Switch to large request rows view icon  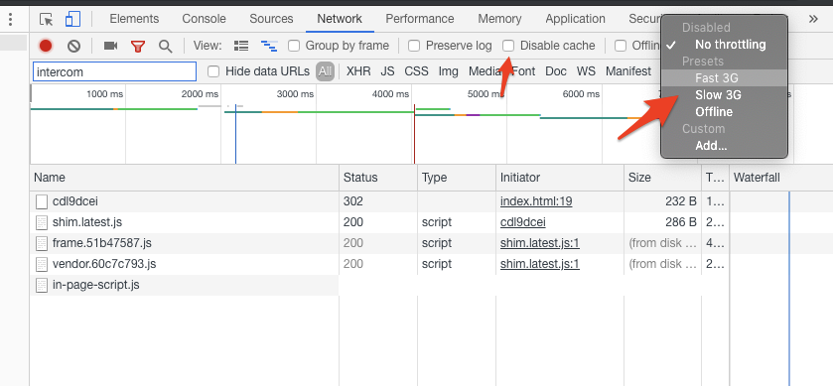pyautogui.click(x=241, y=46)
